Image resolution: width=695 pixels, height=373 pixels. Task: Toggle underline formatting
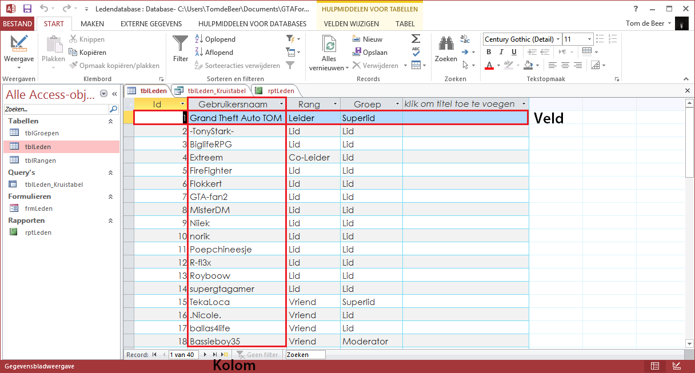tap(514, 51)
